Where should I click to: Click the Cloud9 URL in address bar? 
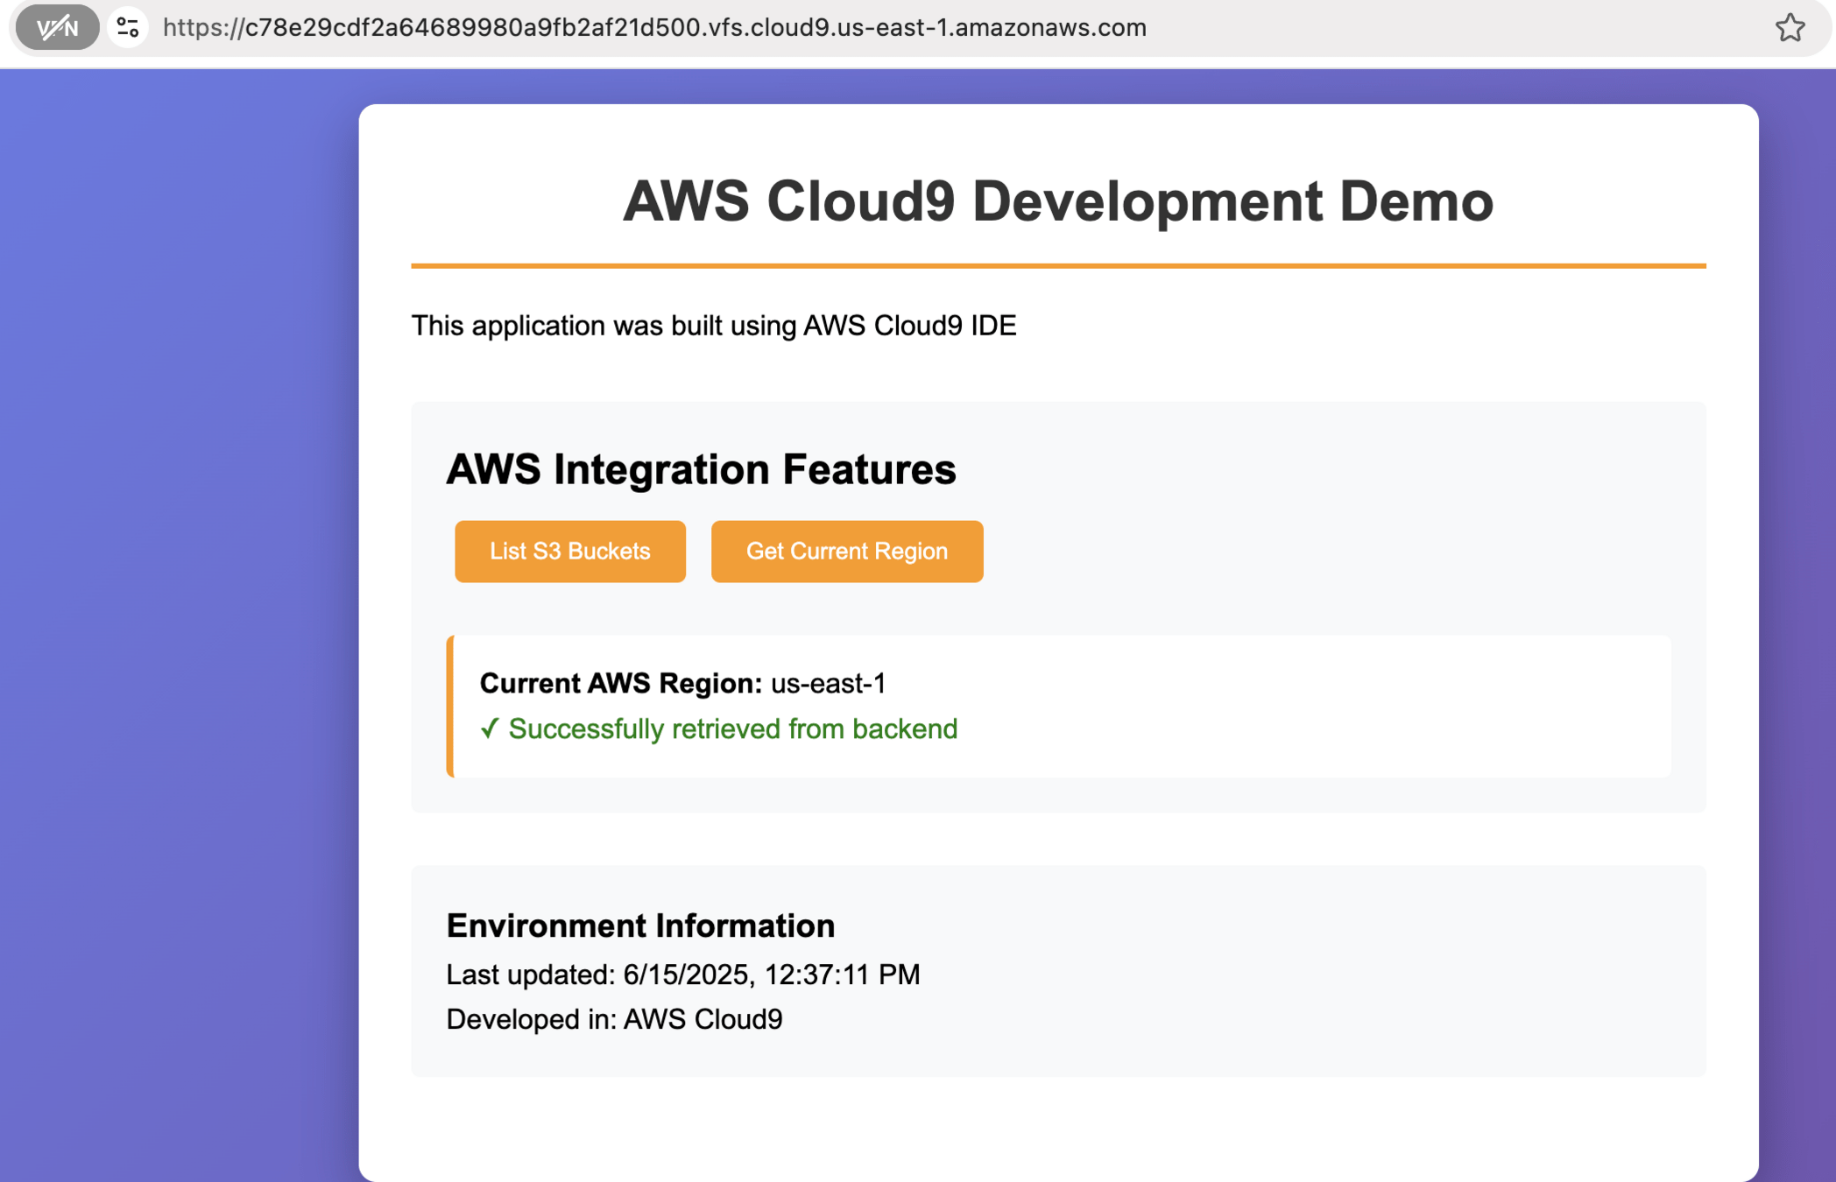tap(654, 28)
